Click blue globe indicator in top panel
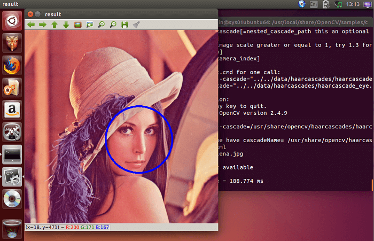 [302, 4]
